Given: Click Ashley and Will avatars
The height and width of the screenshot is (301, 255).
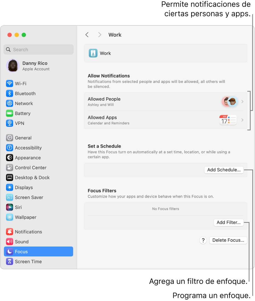Looking at the screenshot, I should click(x=230, y=101).
